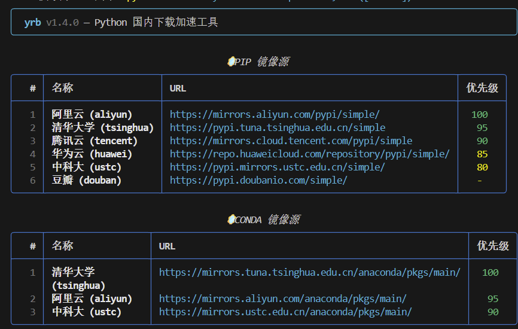This screenshot has height=329, width=518.
Task: Click priority 90 in the tencent row
Action: coord(482,141)
